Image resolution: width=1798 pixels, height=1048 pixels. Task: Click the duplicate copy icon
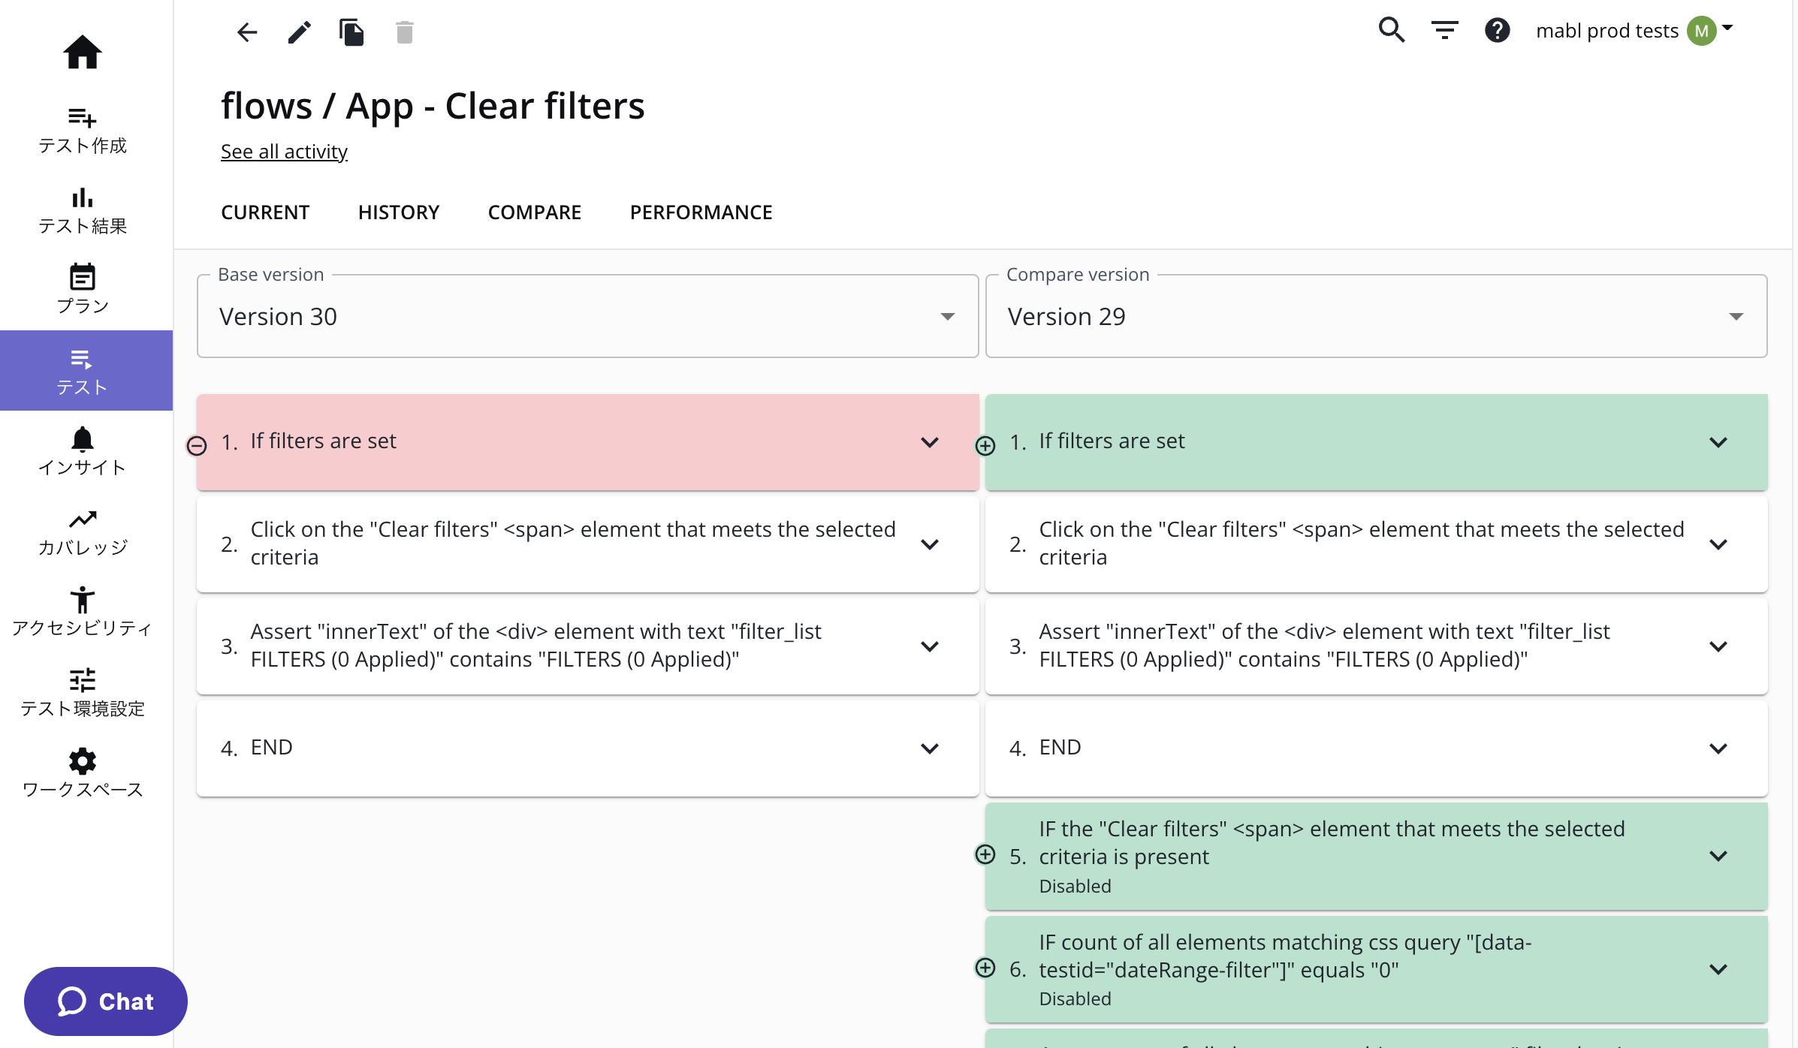click(351, 32)
